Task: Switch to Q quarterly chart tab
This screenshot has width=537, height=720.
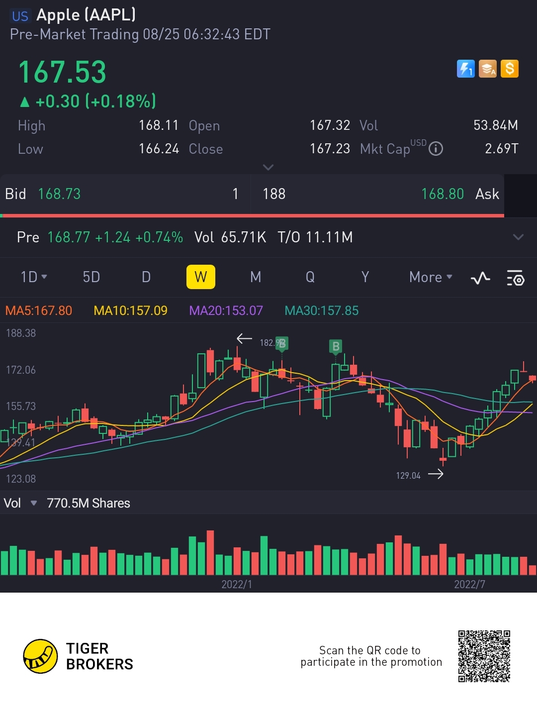Action: click(310, 277)
